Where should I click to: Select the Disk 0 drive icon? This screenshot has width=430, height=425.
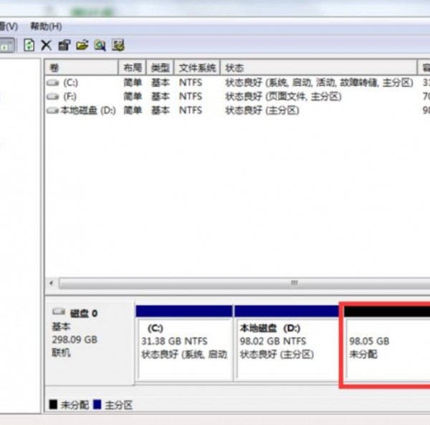[x=60, y=313]
